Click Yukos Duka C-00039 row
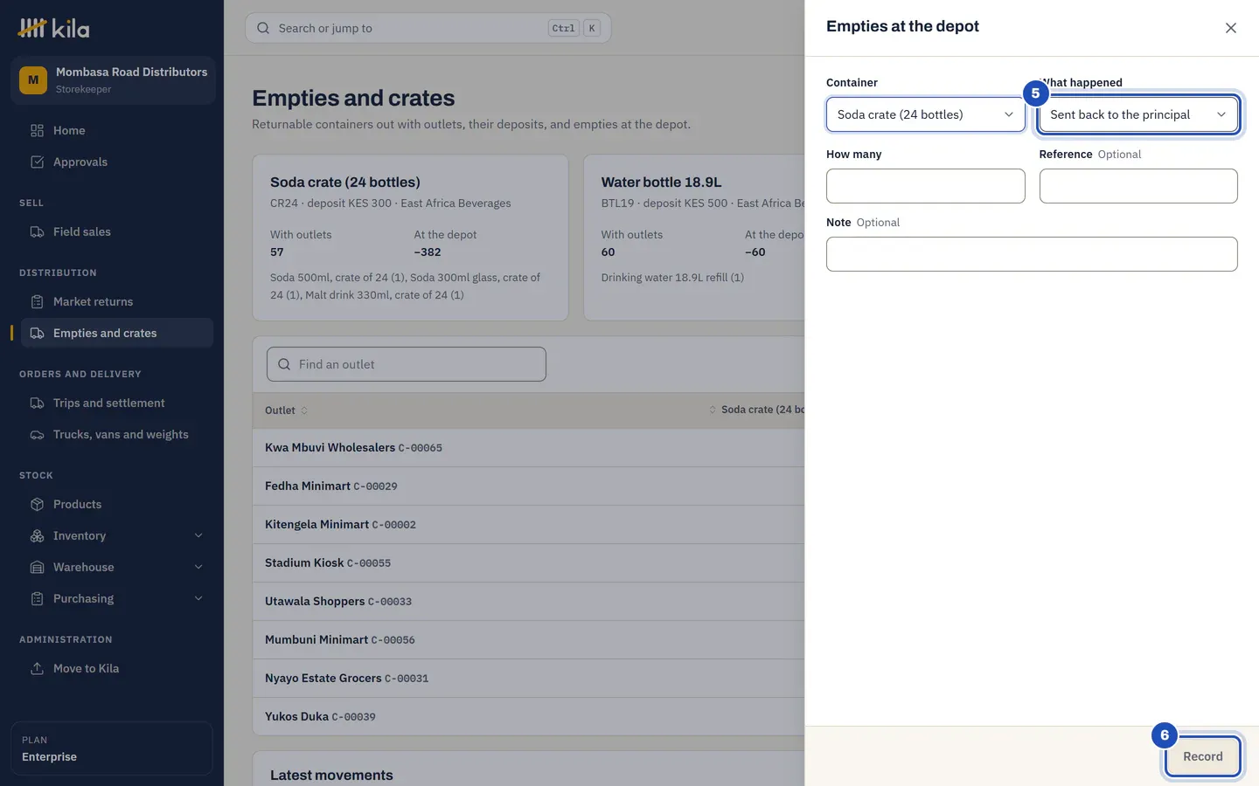 click(528, 716)
